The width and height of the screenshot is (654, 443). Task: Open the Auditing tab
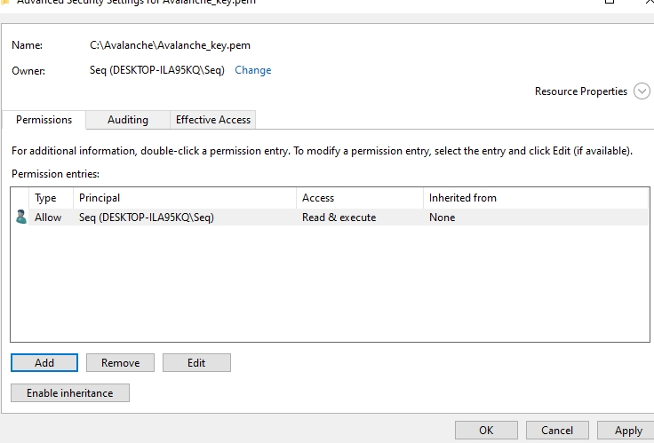pyautogui.click(x=127, y=120)
